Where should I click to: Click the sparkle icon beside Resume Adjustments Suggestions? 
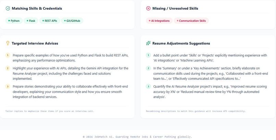[x=148, y=43]
